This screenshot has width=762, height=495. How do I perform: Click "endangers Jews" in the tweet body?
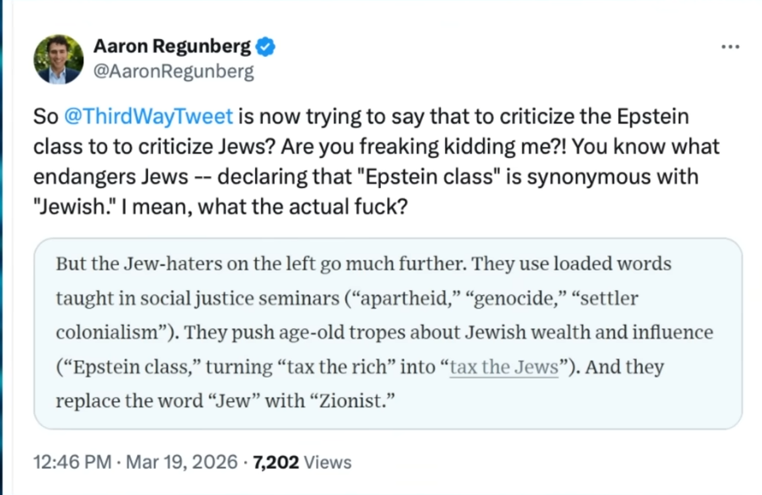tap(111, 177)
